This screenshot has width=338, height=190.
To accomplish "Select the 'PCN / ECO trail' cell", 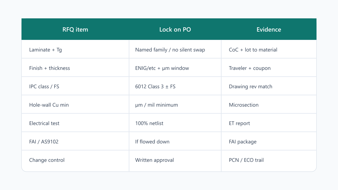I will 269,161.
